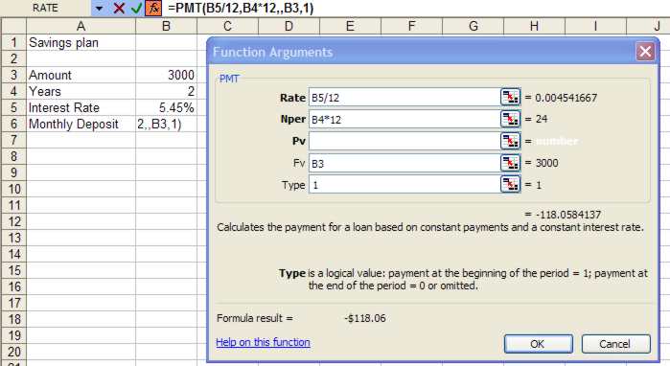The width and height of the screenshot is (670, 366).
Task: Click the 'Years' label cell
Action: click(81, 91)
